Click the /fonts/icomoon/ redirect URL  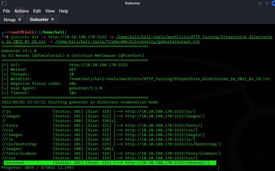coord(172,154)
